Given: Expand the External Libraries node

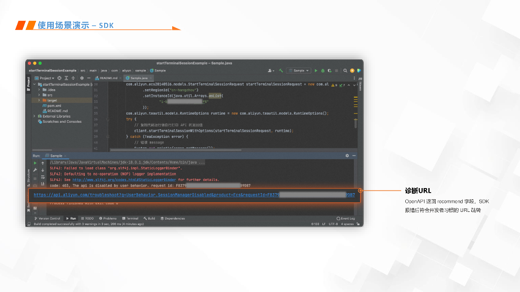Looking at the screenshot, I should point(35,116).
